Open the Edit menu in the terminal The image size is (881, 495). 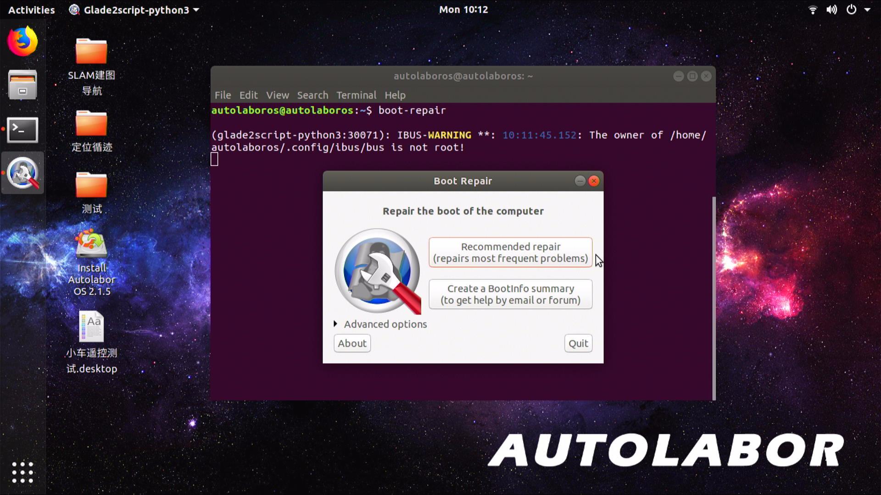pos(248,95)
